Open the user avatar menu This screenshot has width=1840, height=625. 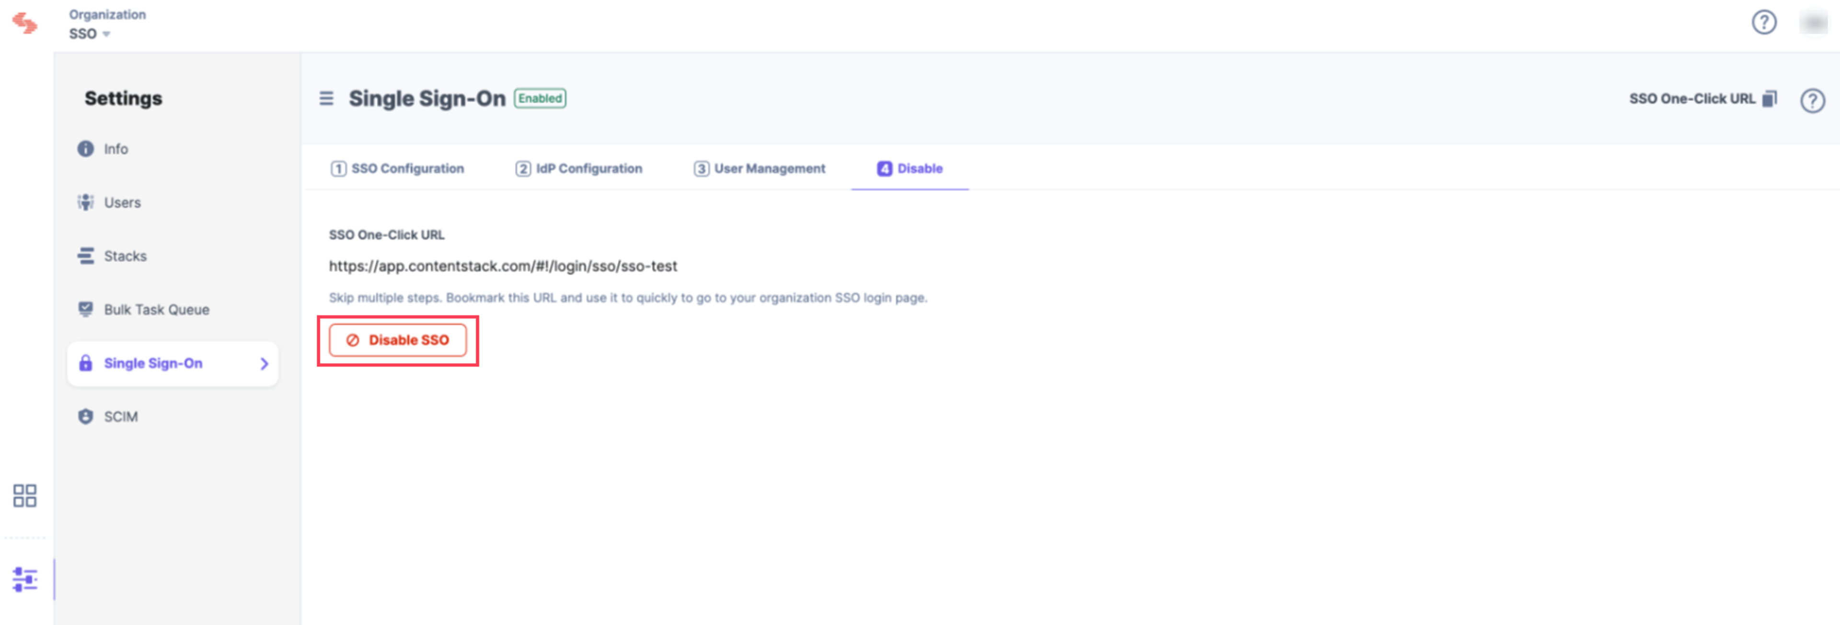[1813, 23]
